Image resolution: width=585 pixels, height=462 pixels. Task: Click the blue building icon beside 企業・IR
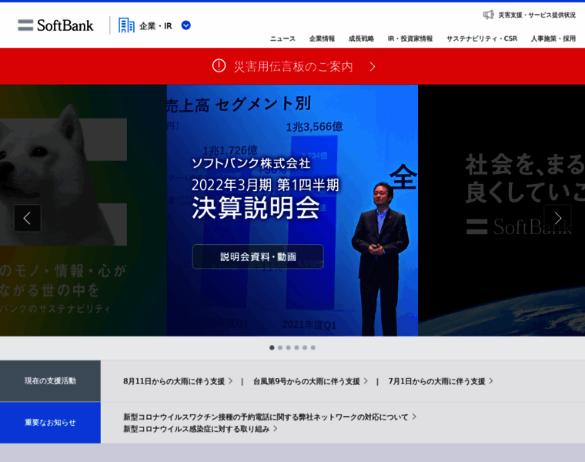(x=126, y=25)
